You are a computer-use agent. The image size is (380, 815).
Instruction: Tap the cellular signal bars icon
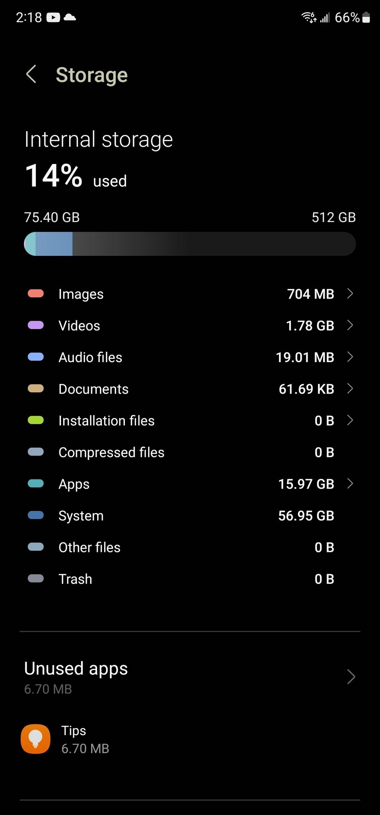click(x=325, y=18)
